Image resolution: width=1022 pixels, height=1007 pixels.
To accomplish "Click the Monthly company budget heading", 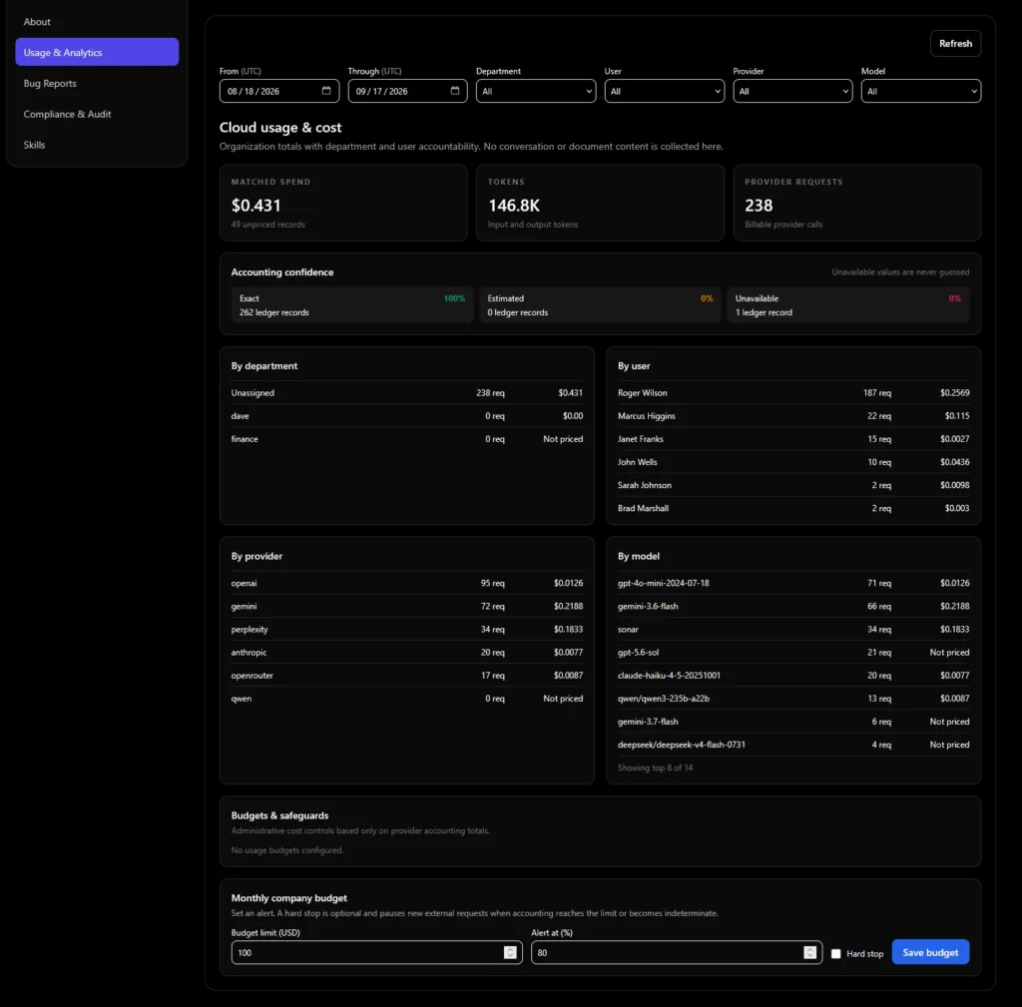I will [288, 898].
